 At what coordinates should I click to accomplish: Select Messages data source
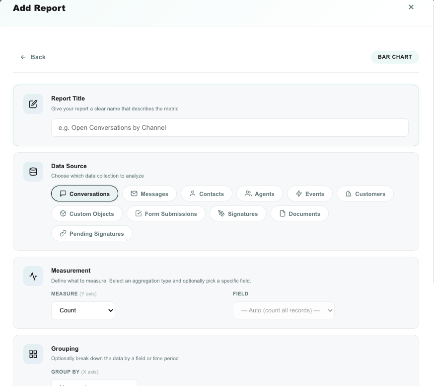tap(149, 193)
